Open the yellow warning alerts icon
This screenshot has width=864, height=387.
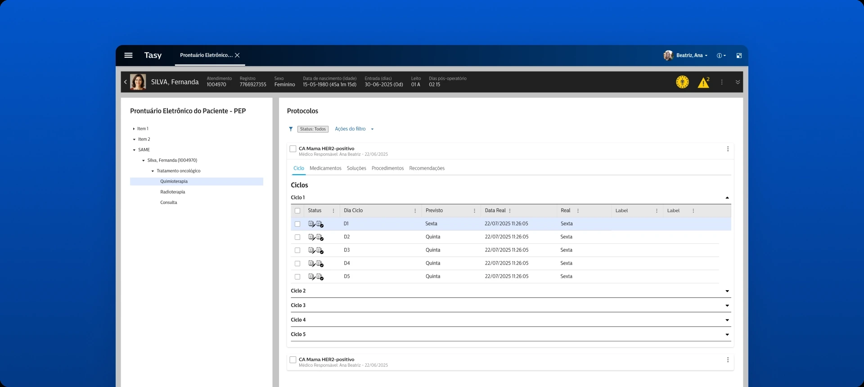point(703,82)
